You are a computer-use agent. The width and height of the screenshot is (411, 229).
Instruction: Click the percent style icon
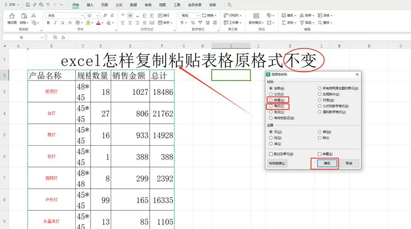193,23
